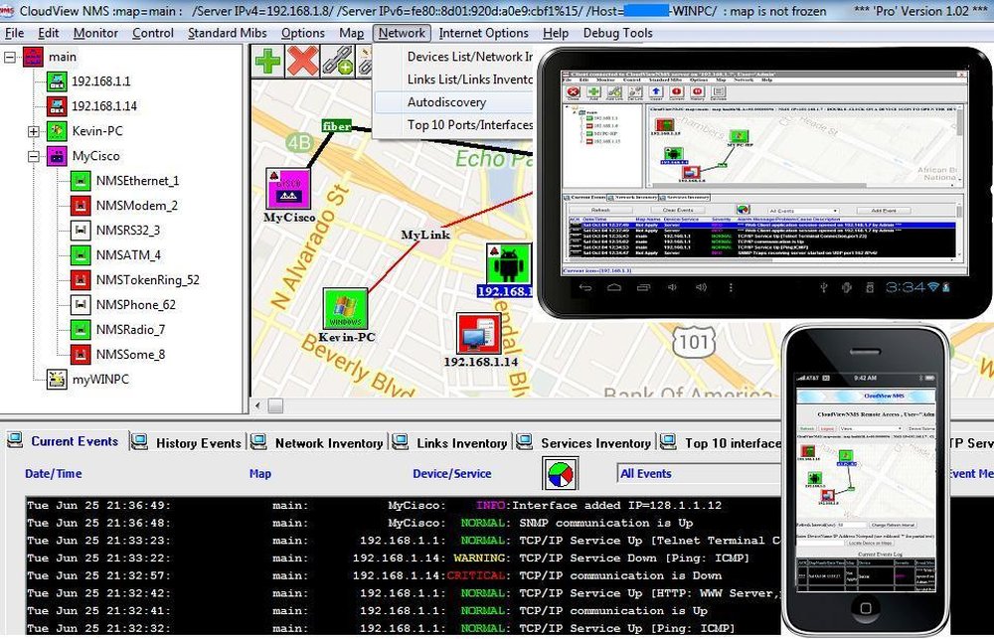Click the NMSRadio_7 green interface icon
994x639 pixels.
(80, 330)
